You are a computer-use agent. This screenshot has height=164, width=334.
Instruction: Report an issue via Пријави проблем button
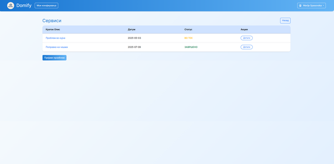[54, 58]
